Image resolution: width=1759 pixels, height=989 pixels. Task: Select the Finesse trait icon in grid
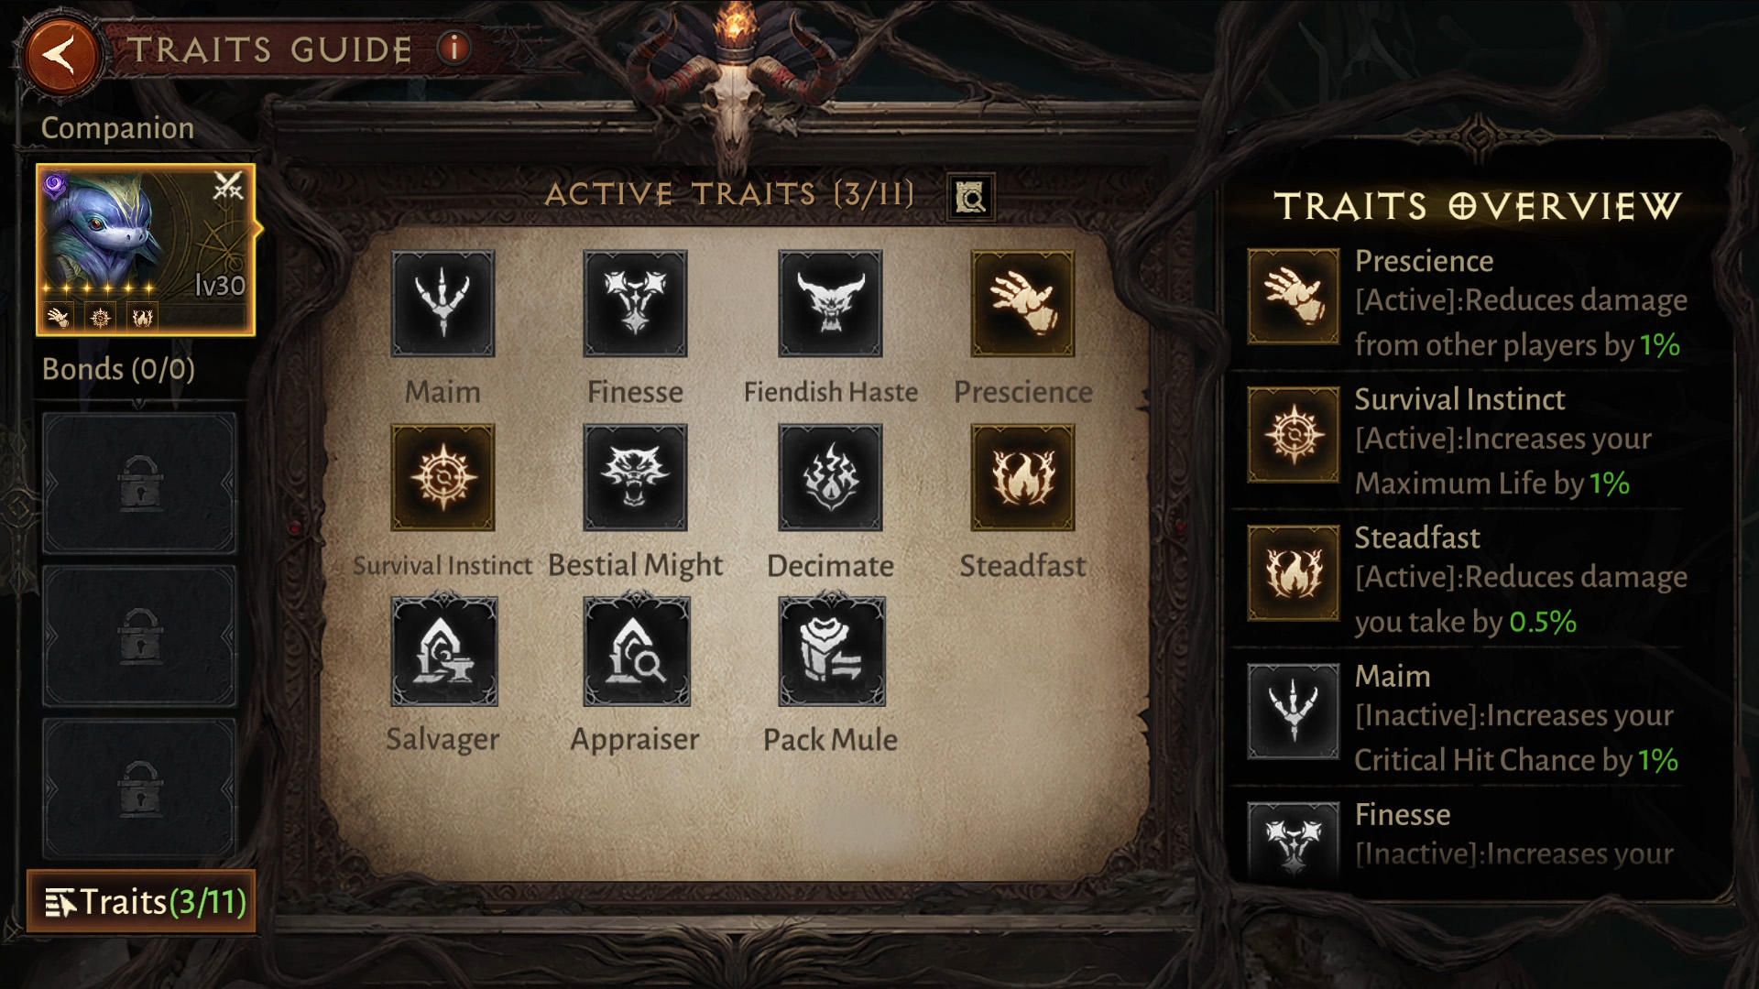pyautogui.click(x=635, y=303)
